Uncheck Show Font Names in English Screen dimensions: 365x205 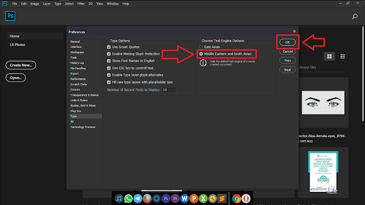pyautogui.click(x=109, y=61)
